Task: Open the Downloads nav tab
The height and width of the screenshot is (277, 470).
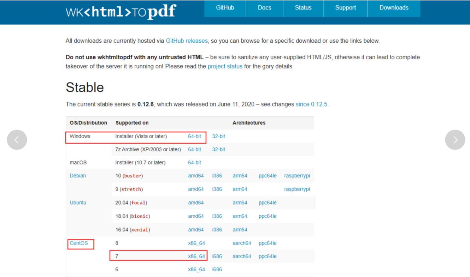Action: (x=394, y=8)
